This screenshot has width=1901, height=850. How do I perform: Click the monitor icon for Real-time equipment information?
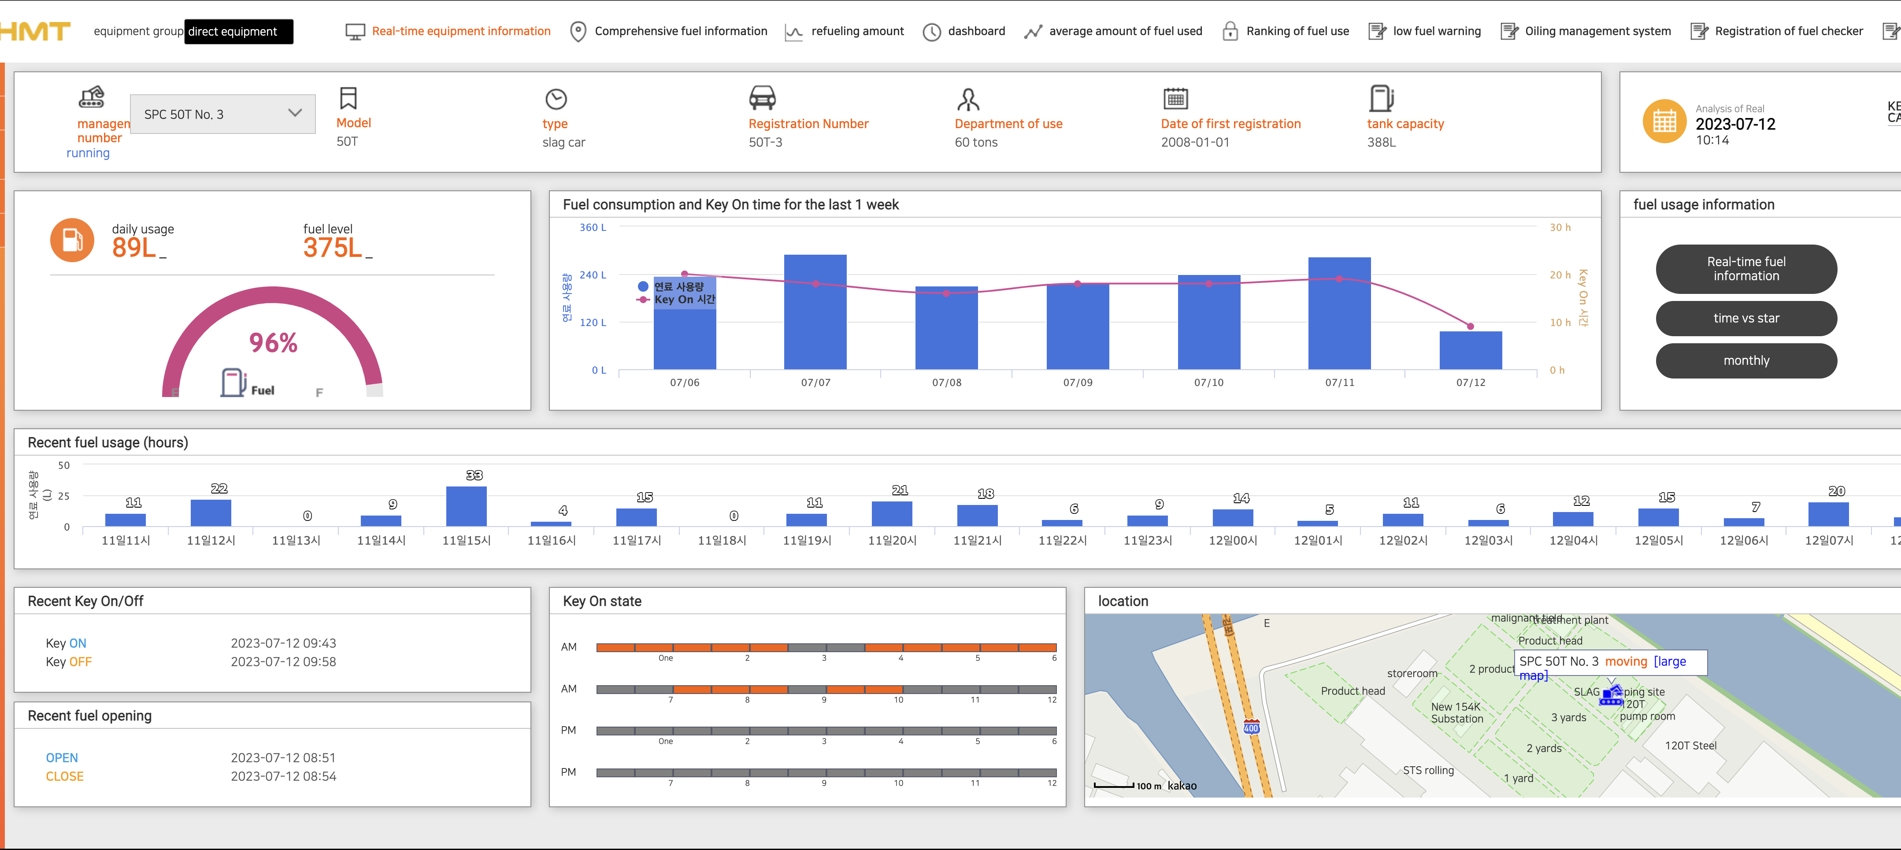pyautogui.click(x=355, y=32)
